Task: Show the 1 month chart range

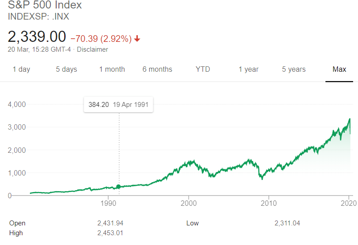Action: click(112, 69)
